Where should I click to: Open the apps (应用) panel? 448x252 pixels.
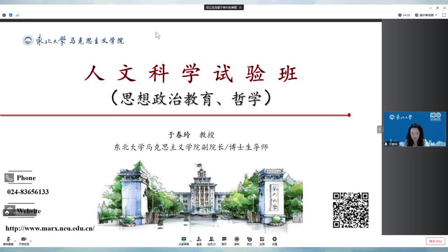click(x=262, y=240)
